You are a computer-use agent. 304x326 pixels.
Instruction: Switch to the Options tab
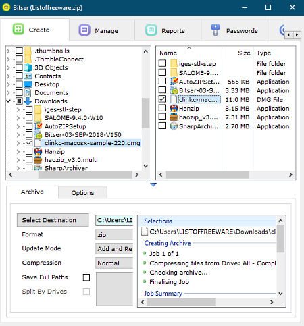[82, 193]
